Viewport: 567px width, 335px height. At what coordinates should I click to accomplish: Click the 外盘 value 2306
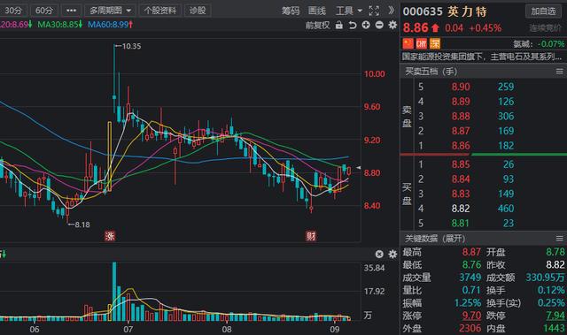pos(470,328)
